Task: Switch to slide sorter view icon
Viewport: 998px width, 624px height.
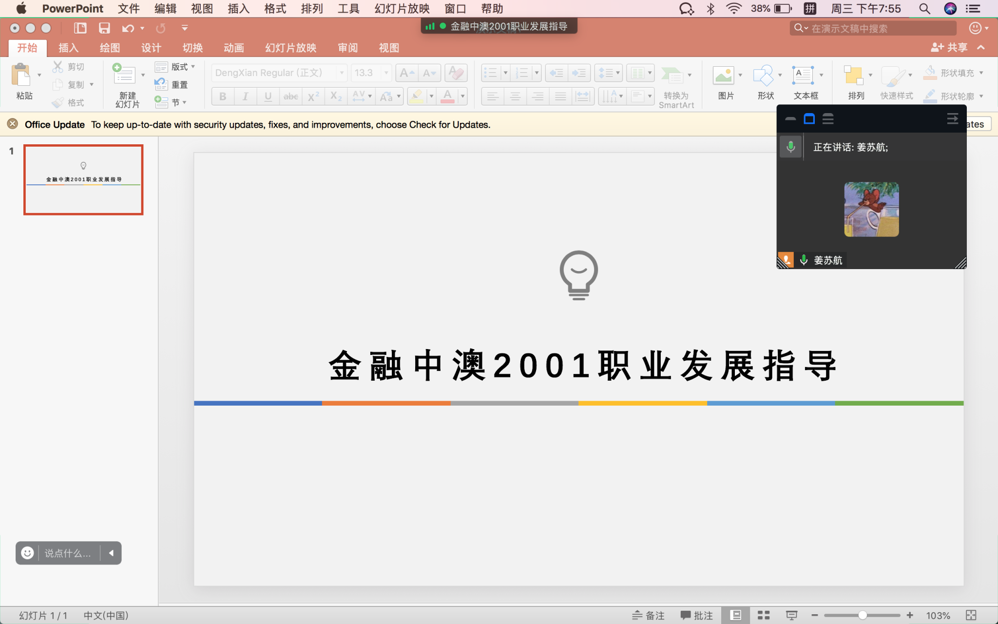Action: coord(764,615)
